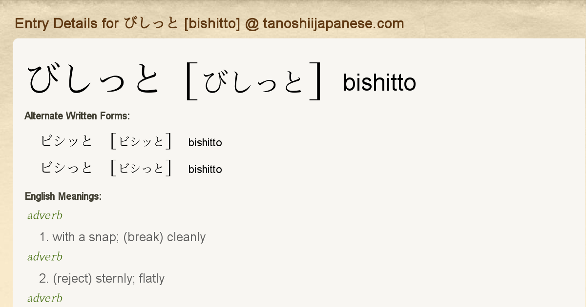This screenshot has width=586, height=307.
Task: Click the large romaji 'bishitto' beside the headword
Action: pos(379,83)
